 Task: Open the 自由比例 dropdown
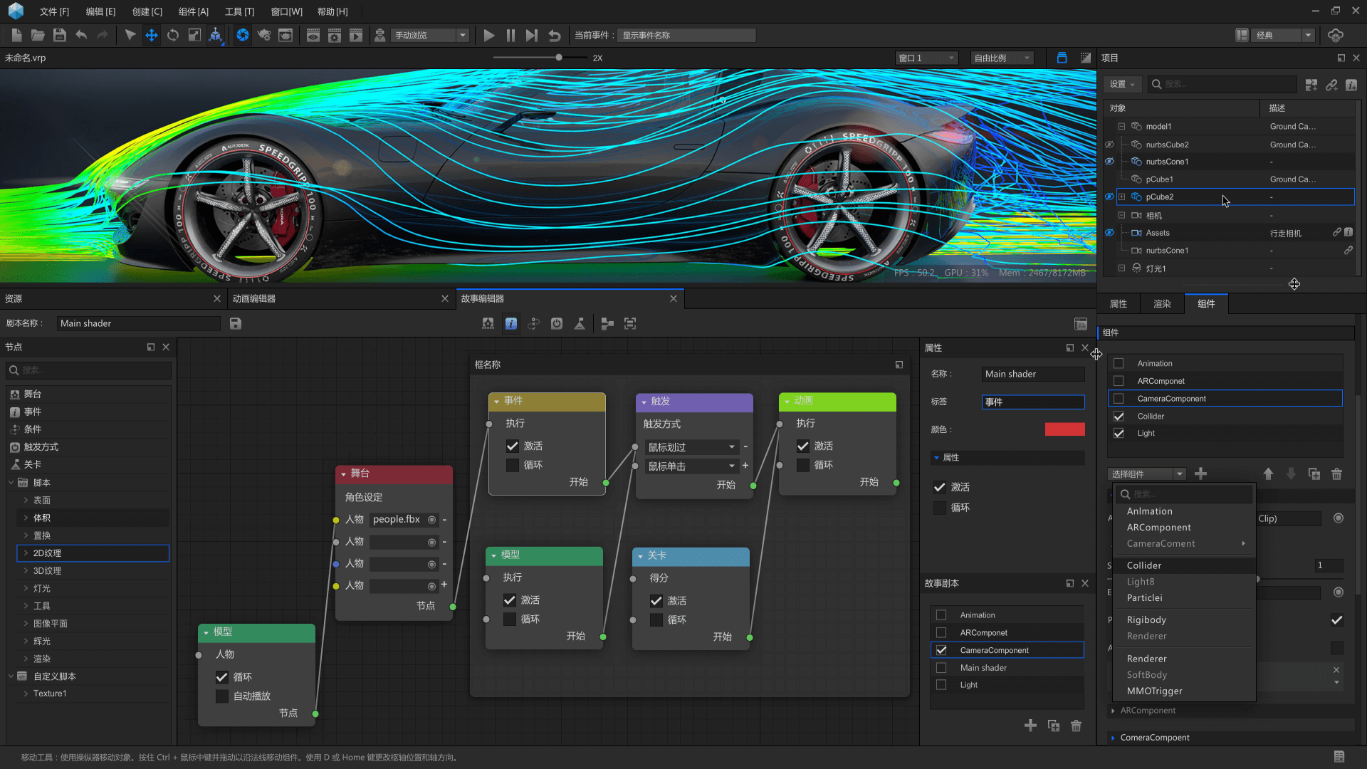[1001, 58]
